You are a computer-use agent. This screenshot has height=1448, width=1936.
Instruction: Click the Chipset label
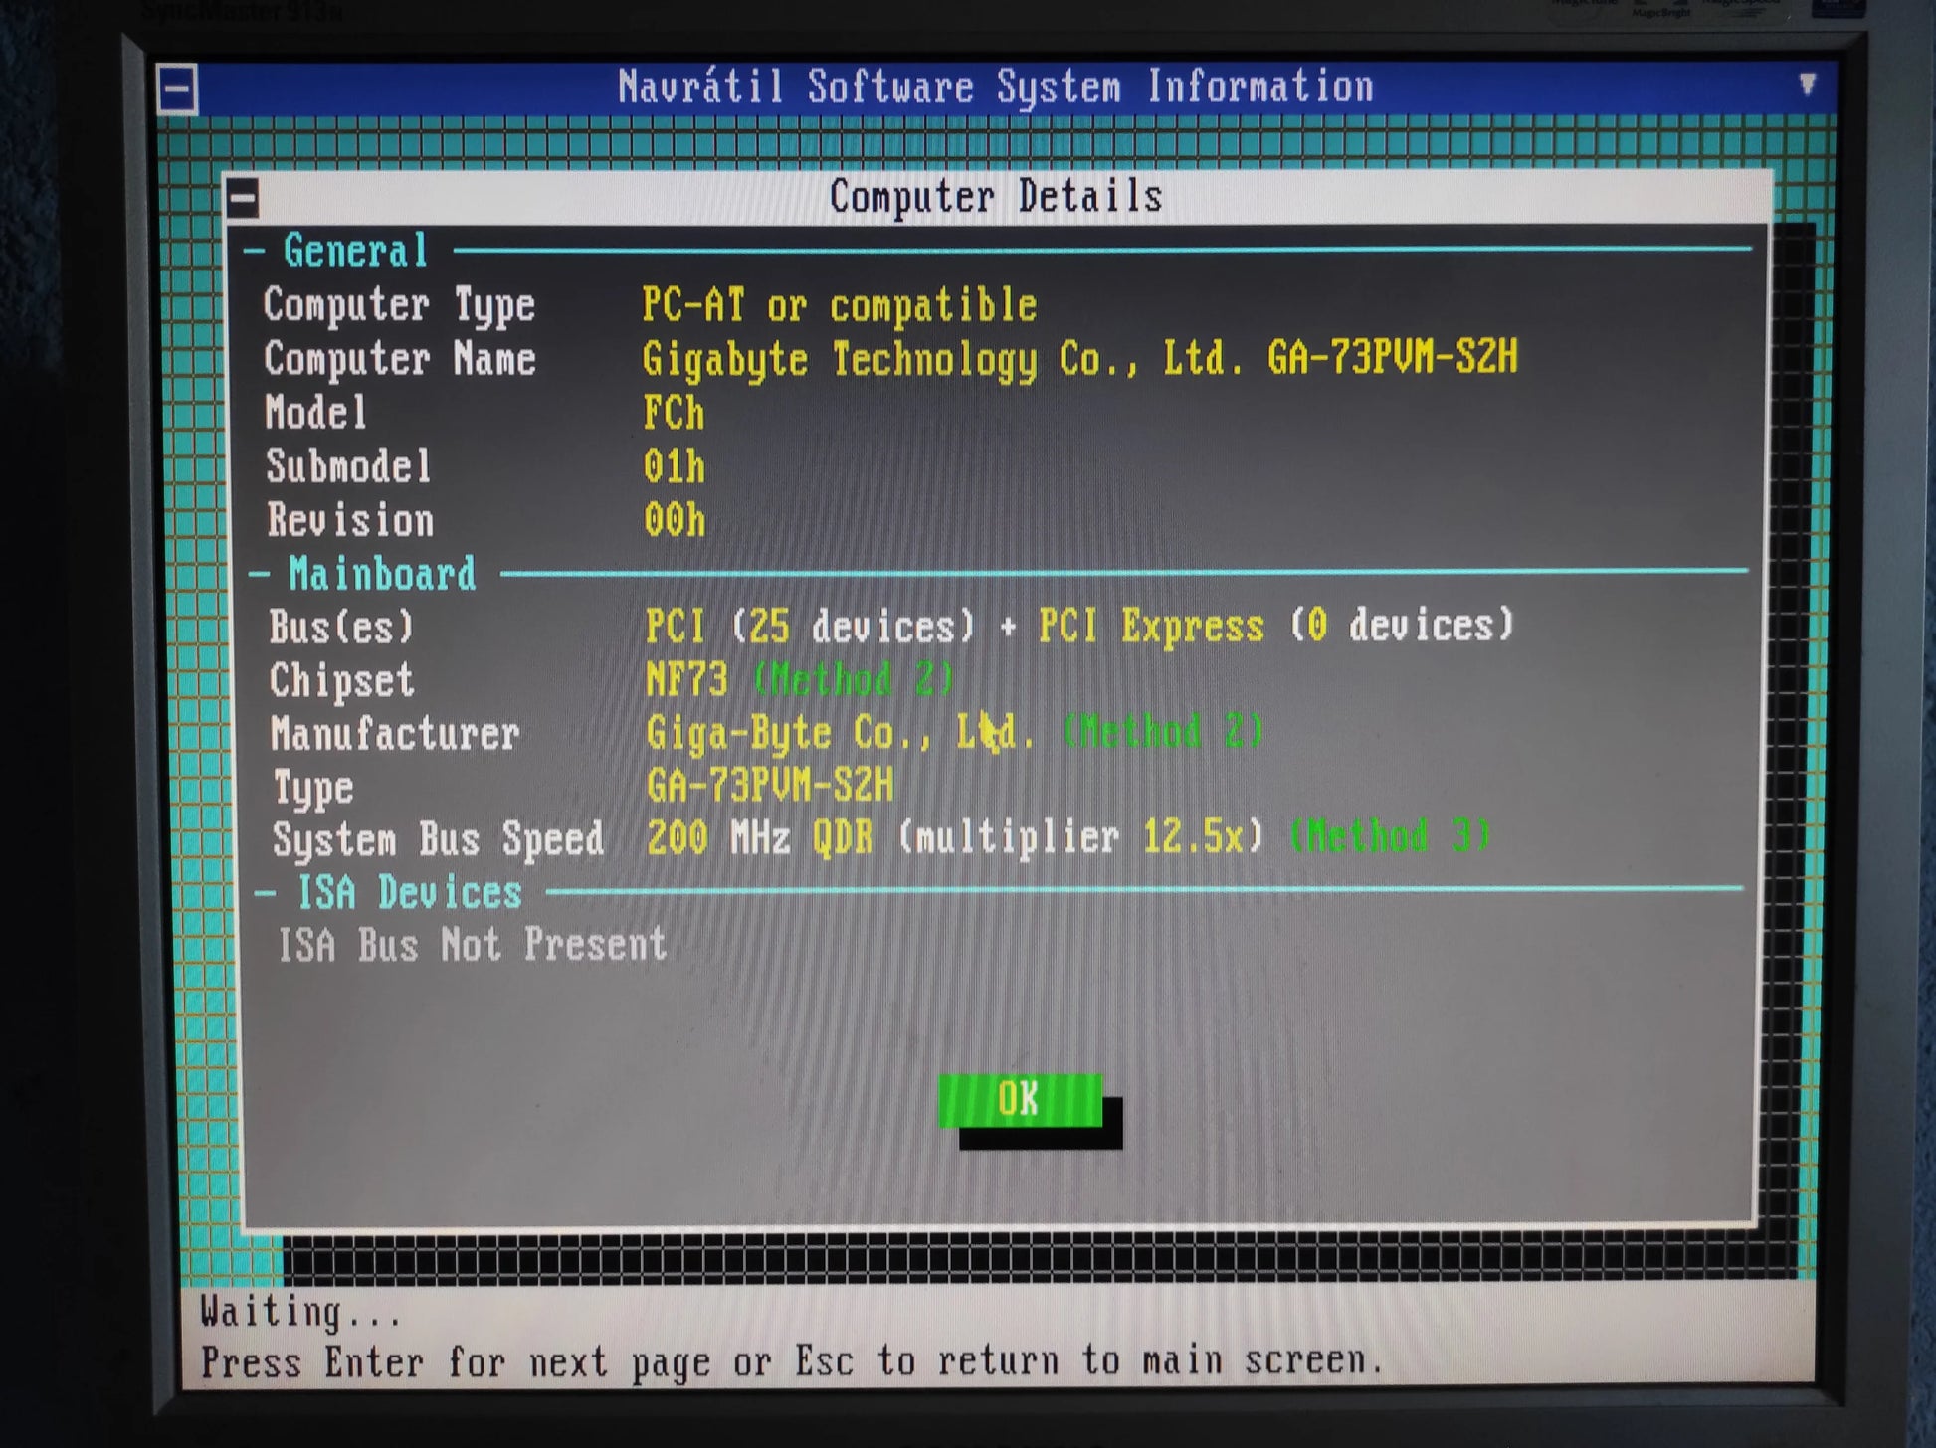point(341,681)
